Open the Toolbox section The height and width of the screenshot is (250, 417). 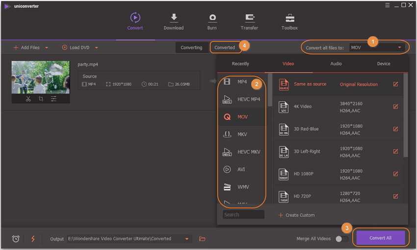pyautogui.click(x=289, y=22)
